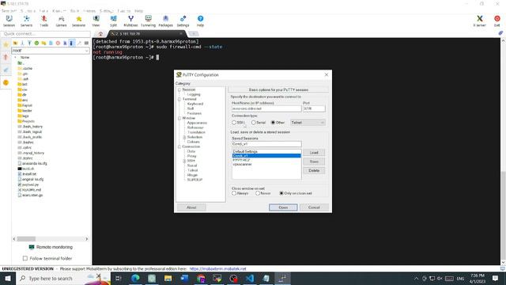Switch to the terminal tab numbered 2
506x285 pixels.
coord(147,33)
